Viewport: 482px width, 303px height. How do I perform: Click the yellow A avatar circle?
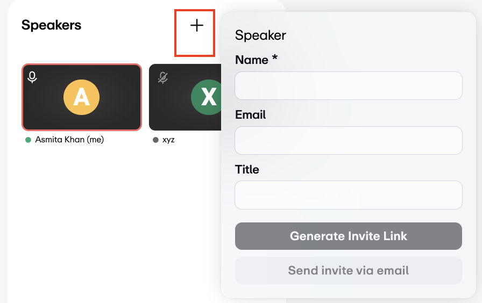(x=81, y=97)
